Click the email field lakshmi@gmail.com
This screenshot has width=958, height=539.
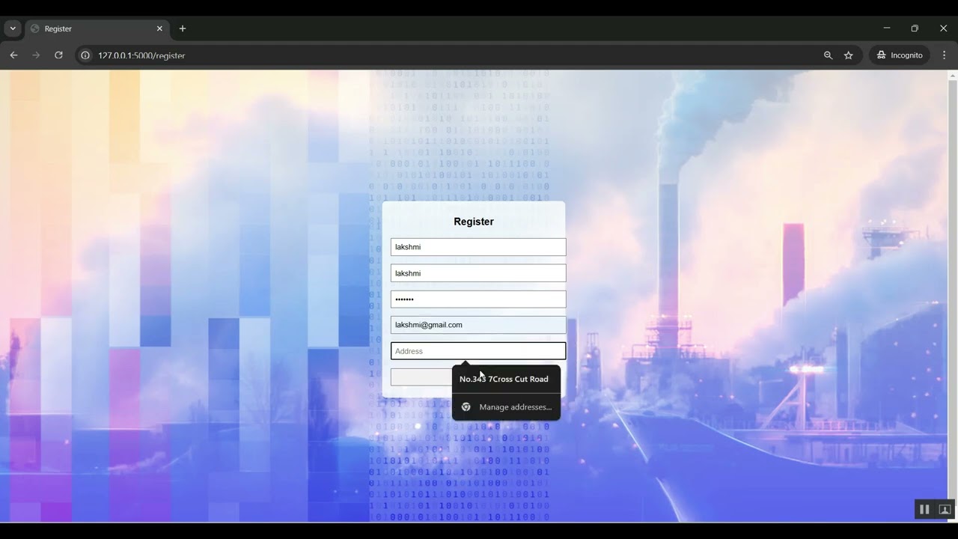pyautogui.click(x=478, y=325)
